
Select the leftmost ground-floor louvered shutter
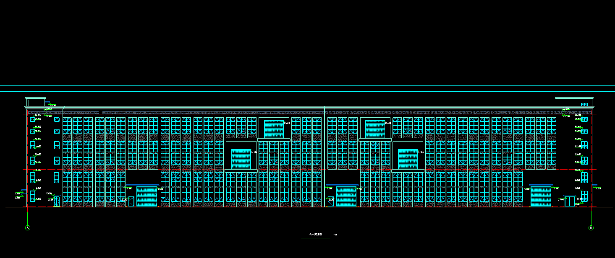click(147, 196)
